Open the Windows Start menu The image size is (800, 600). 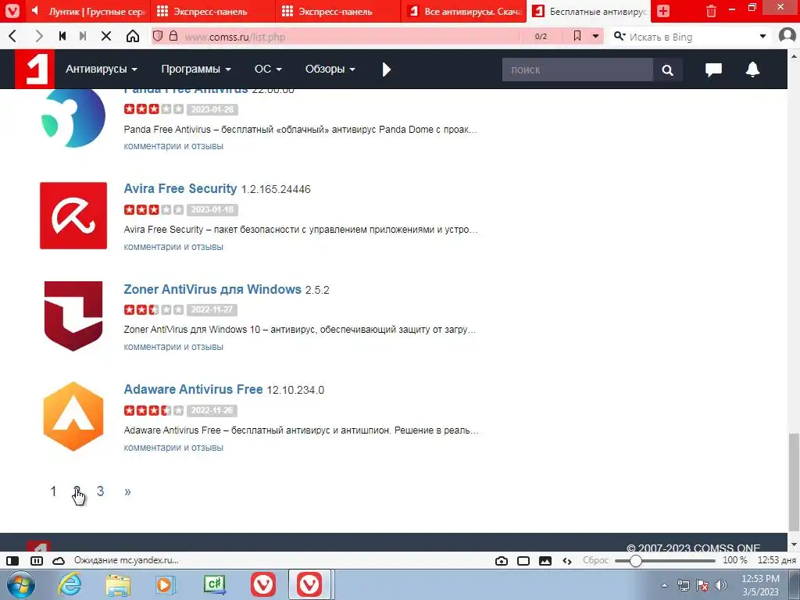pos(20,584)
